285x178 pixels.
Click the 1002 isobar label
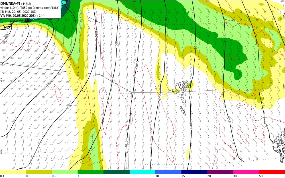pyautogui.click(x=45, y=49)
